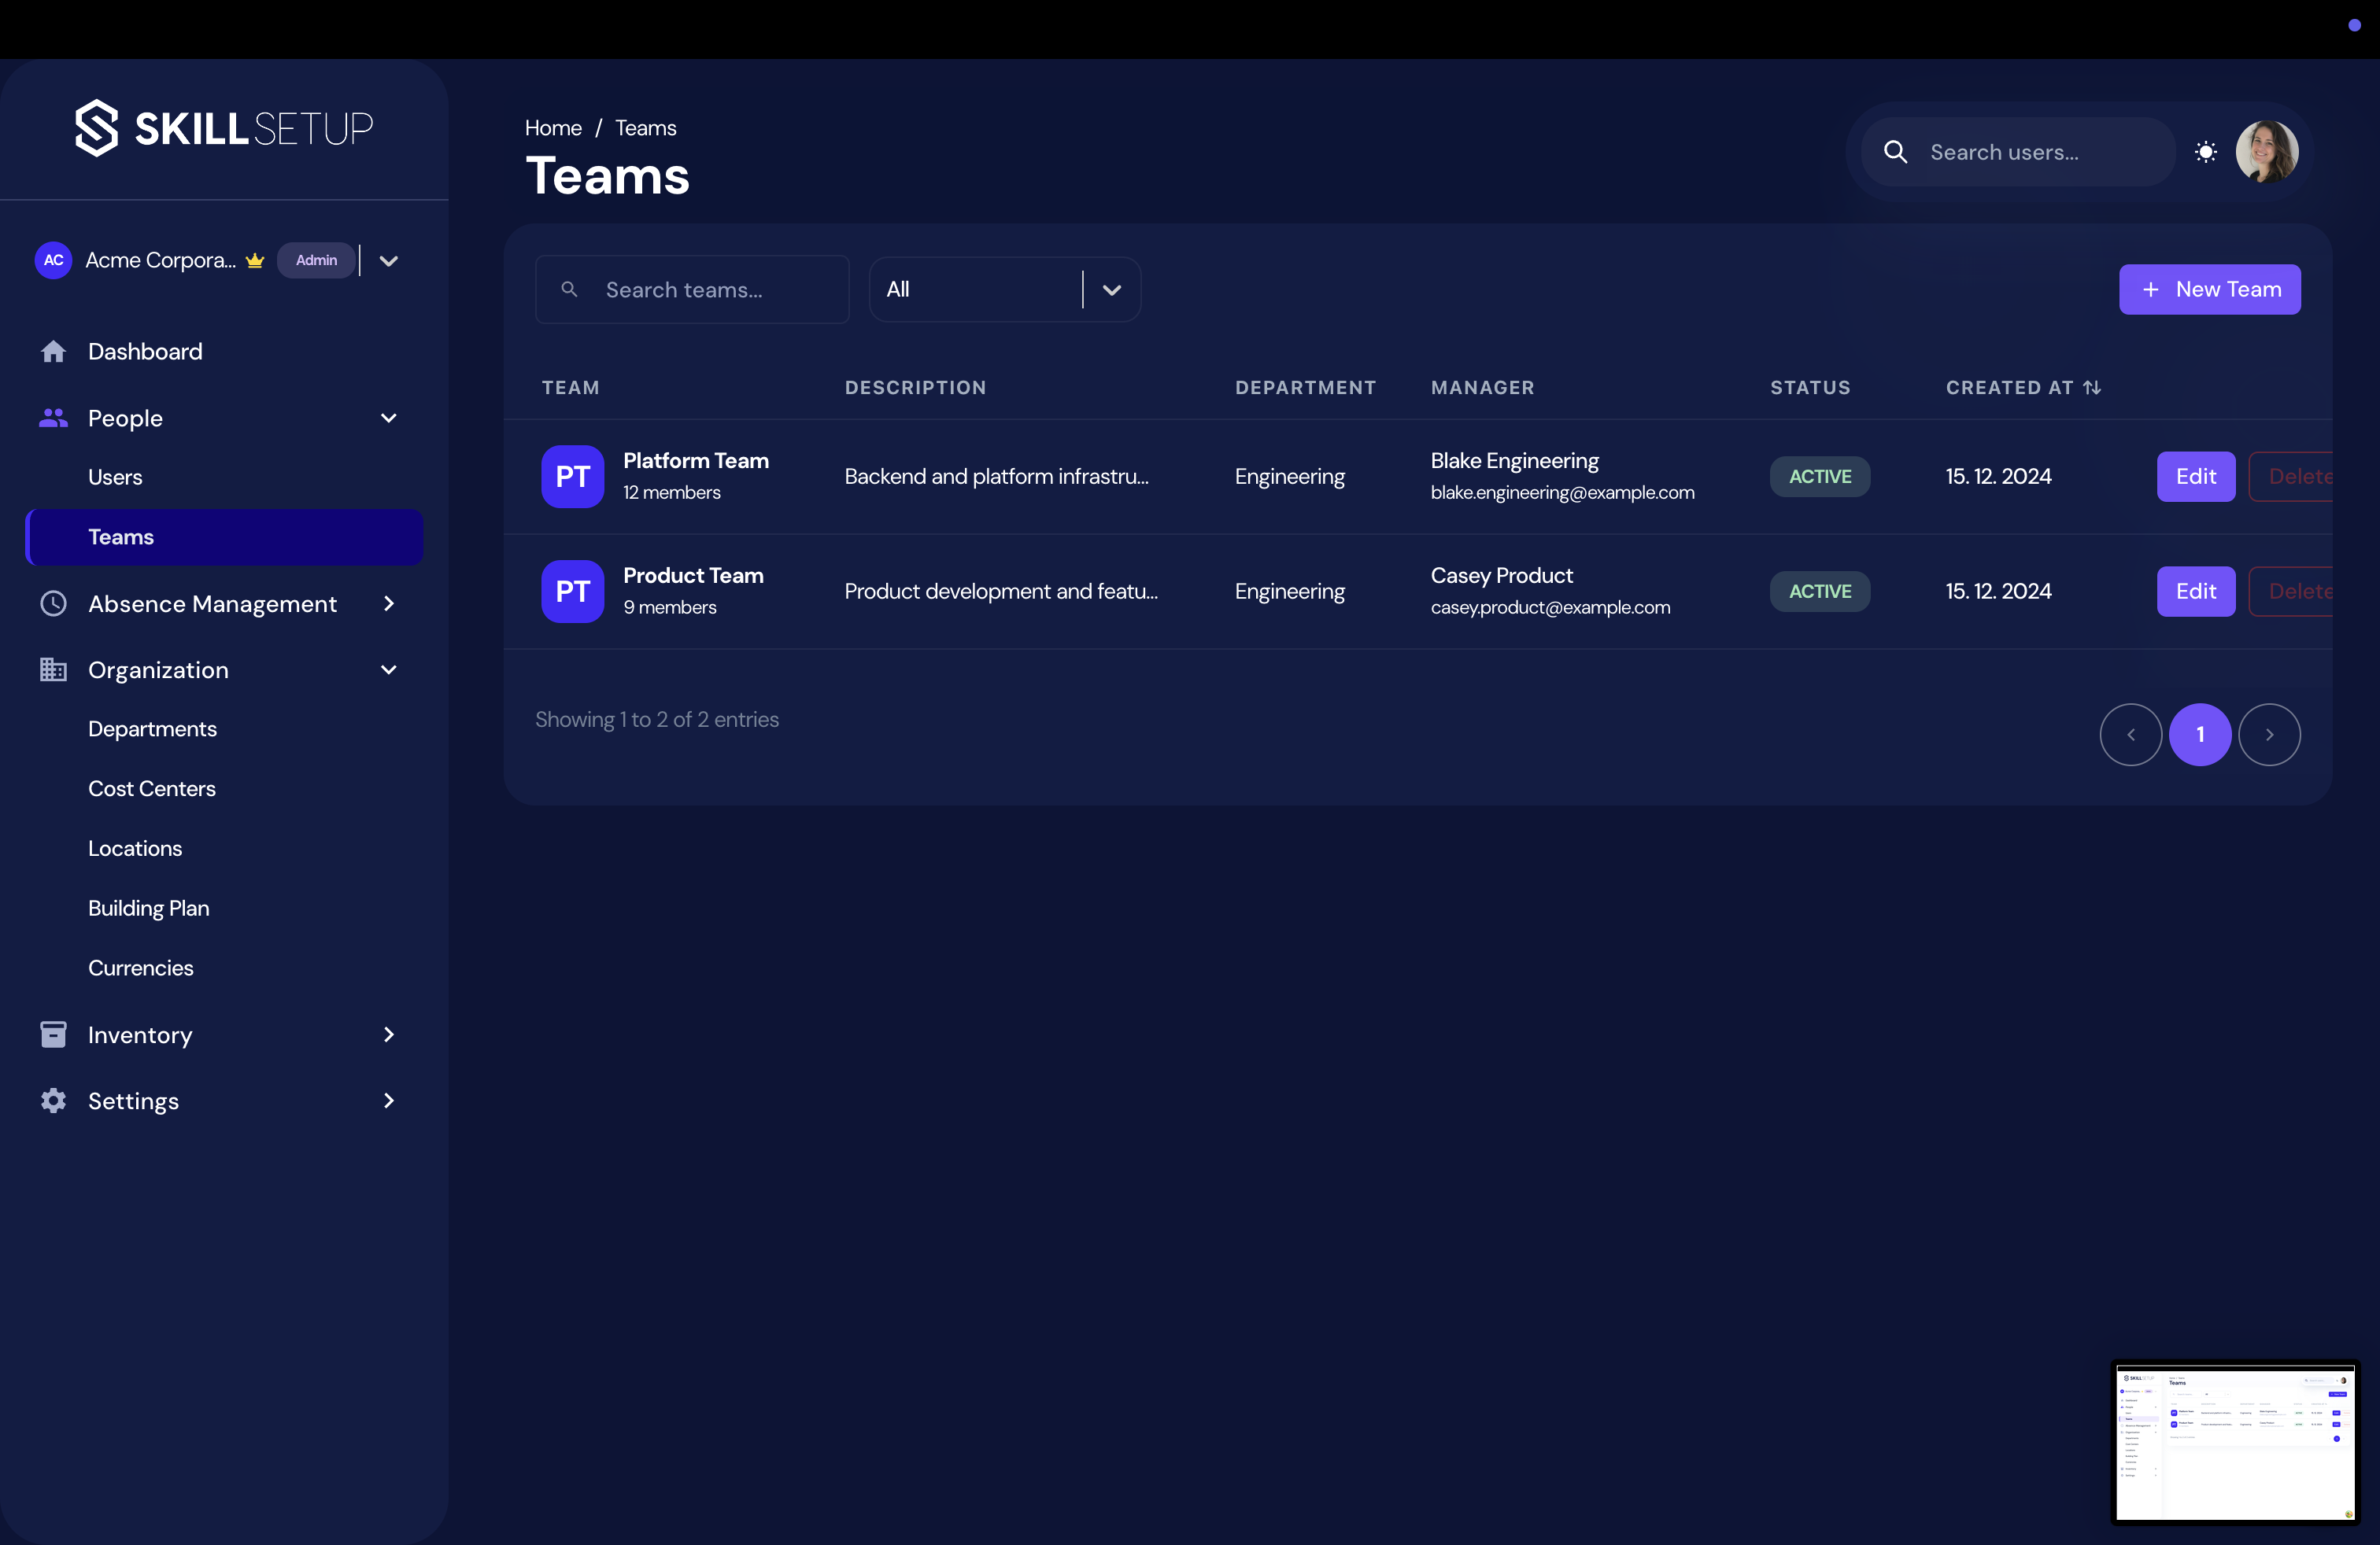The height and width of the screenshot is (1545, 2380).
Task: Click the Organization building icon
Action: pyautogui.click(x=52, y=669)
